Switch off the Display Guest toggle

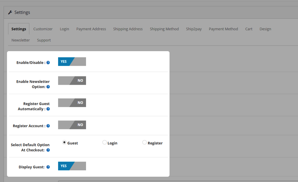(72, 166)
